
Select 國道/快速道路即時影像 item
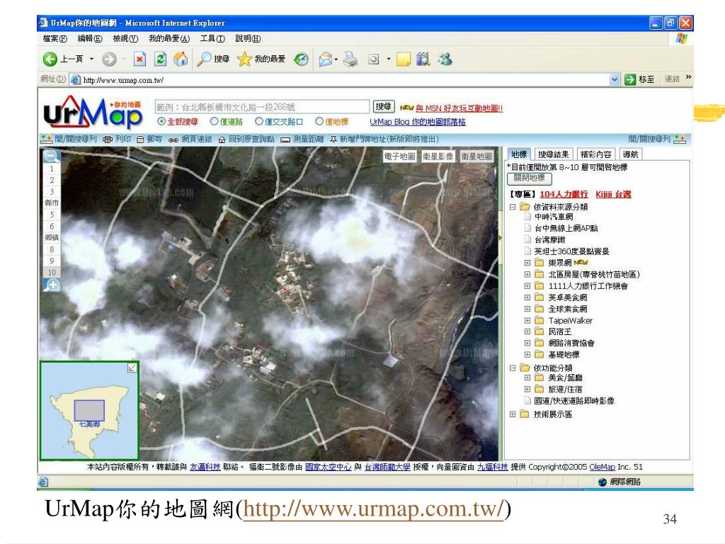point(574,401)
